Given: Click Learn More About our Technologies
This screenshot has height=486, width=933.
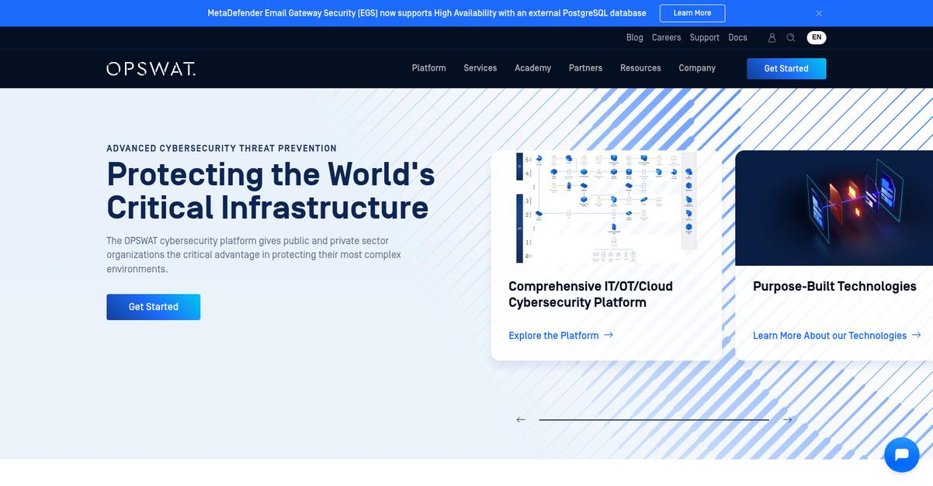Looking at the screenshot, I should 837,336.
